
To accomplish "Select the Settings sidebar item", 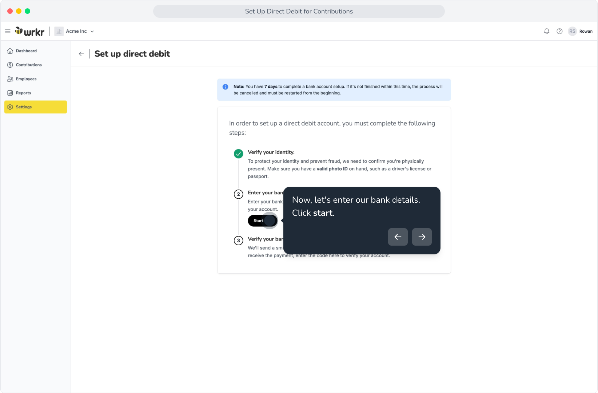I will point(36,107).
